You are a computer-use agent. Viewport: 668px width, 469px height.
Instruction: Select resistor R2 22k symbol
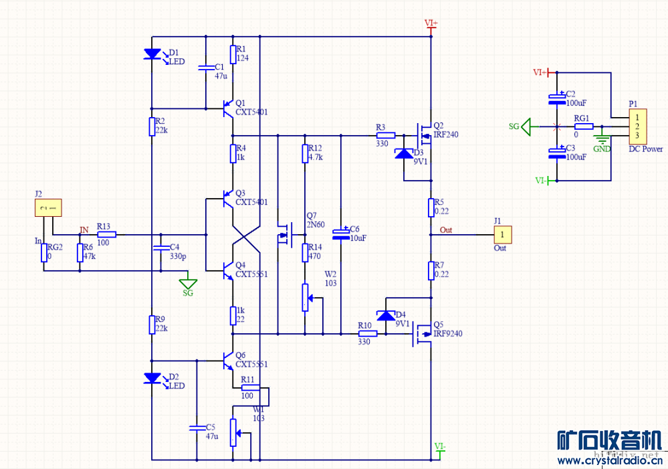[x=152, y=126]
